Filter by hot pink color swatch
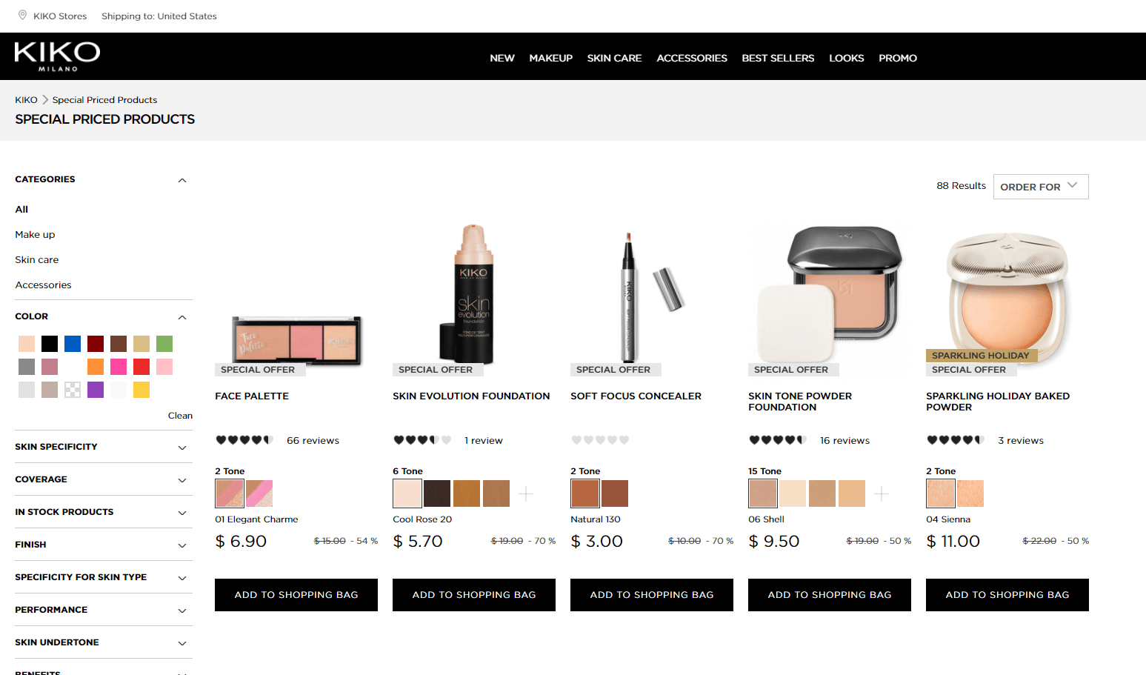This screenshot has height=675, width=1146. pyautogui.click(x=119, y=367)
